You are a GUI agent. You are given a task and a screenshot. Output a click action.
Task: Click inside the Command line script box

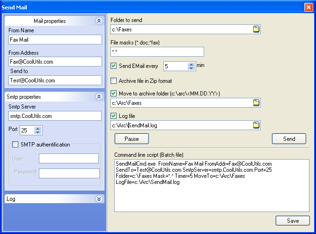[212, 186]
